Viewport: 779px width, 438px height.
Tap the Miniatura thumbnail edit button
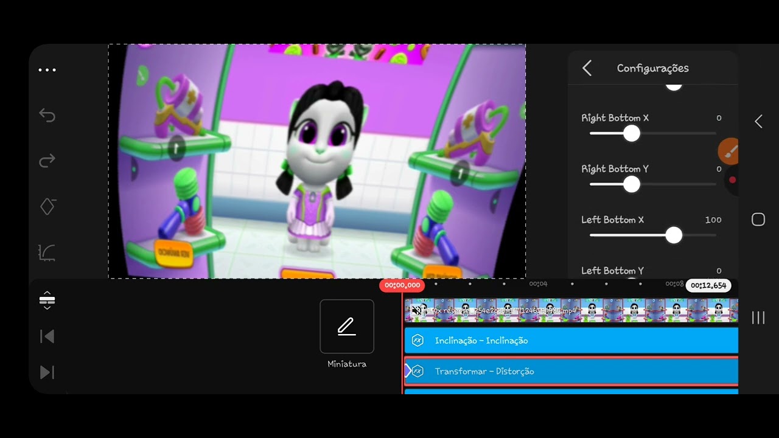pos(347,326)
